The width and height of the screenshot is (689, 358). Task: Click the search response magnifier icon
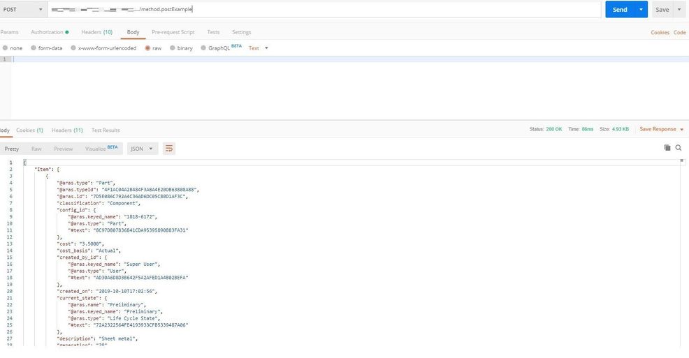point(678,148)
